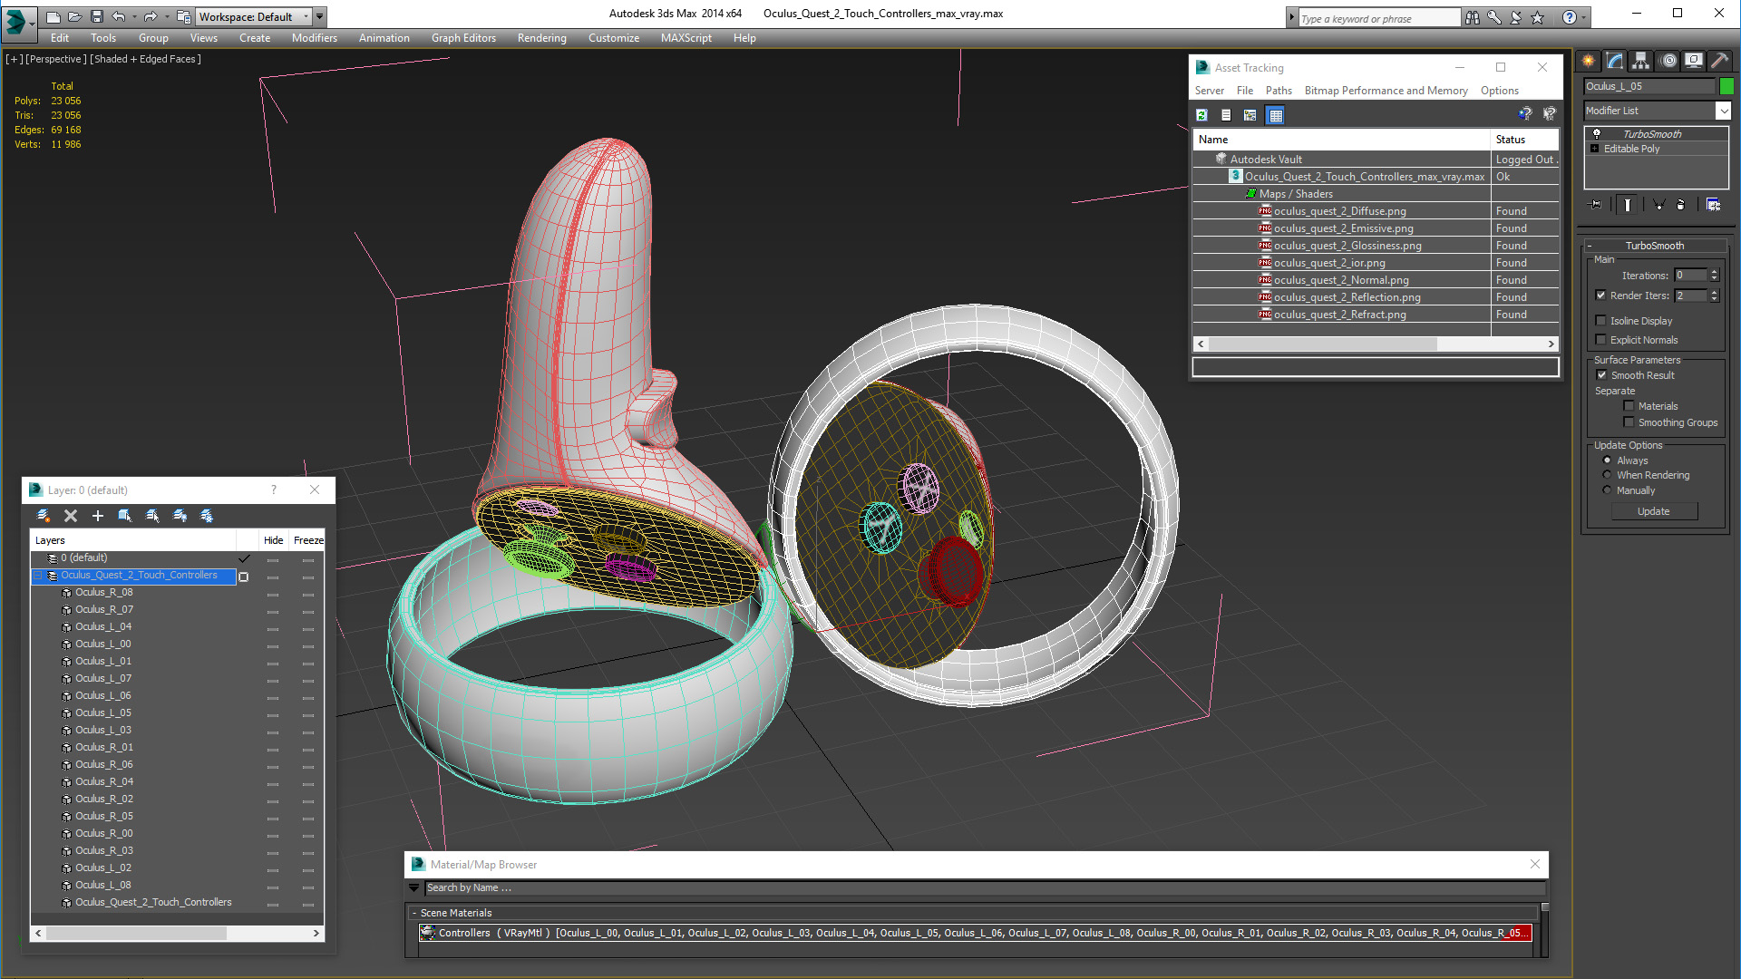Click the Freeze/Unfreeze all layers icon
1741x979 pixels.
(x=207, y=516)
